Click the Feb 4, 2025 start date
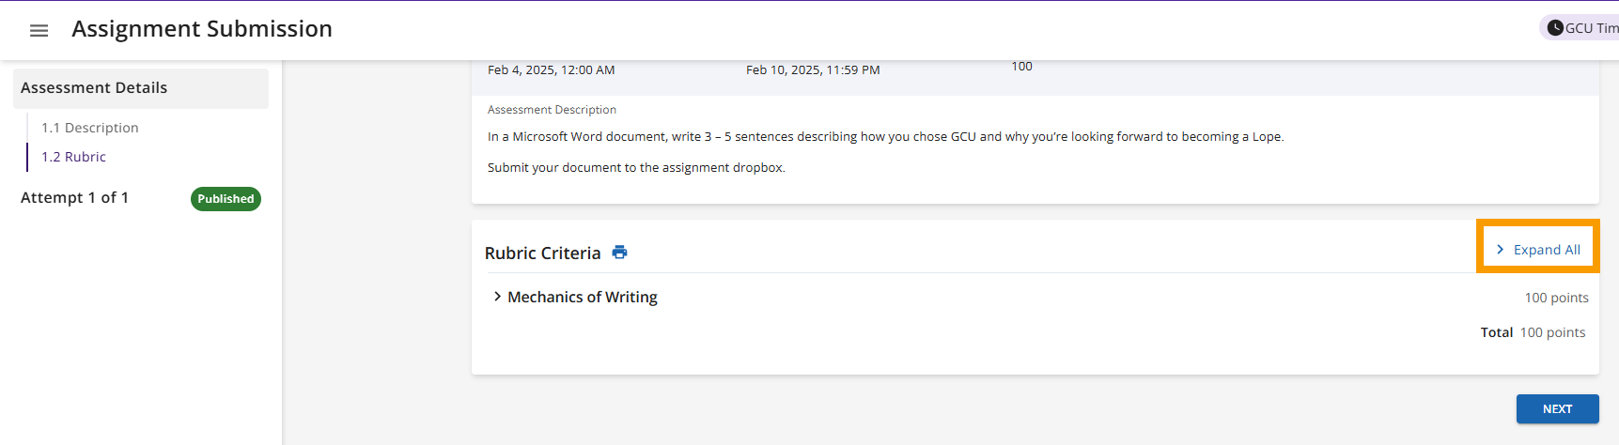 (x=551, y=70)
